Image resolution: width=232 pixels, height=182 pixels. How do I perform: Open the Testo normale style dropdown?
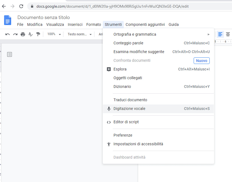(x=80, y=34)
